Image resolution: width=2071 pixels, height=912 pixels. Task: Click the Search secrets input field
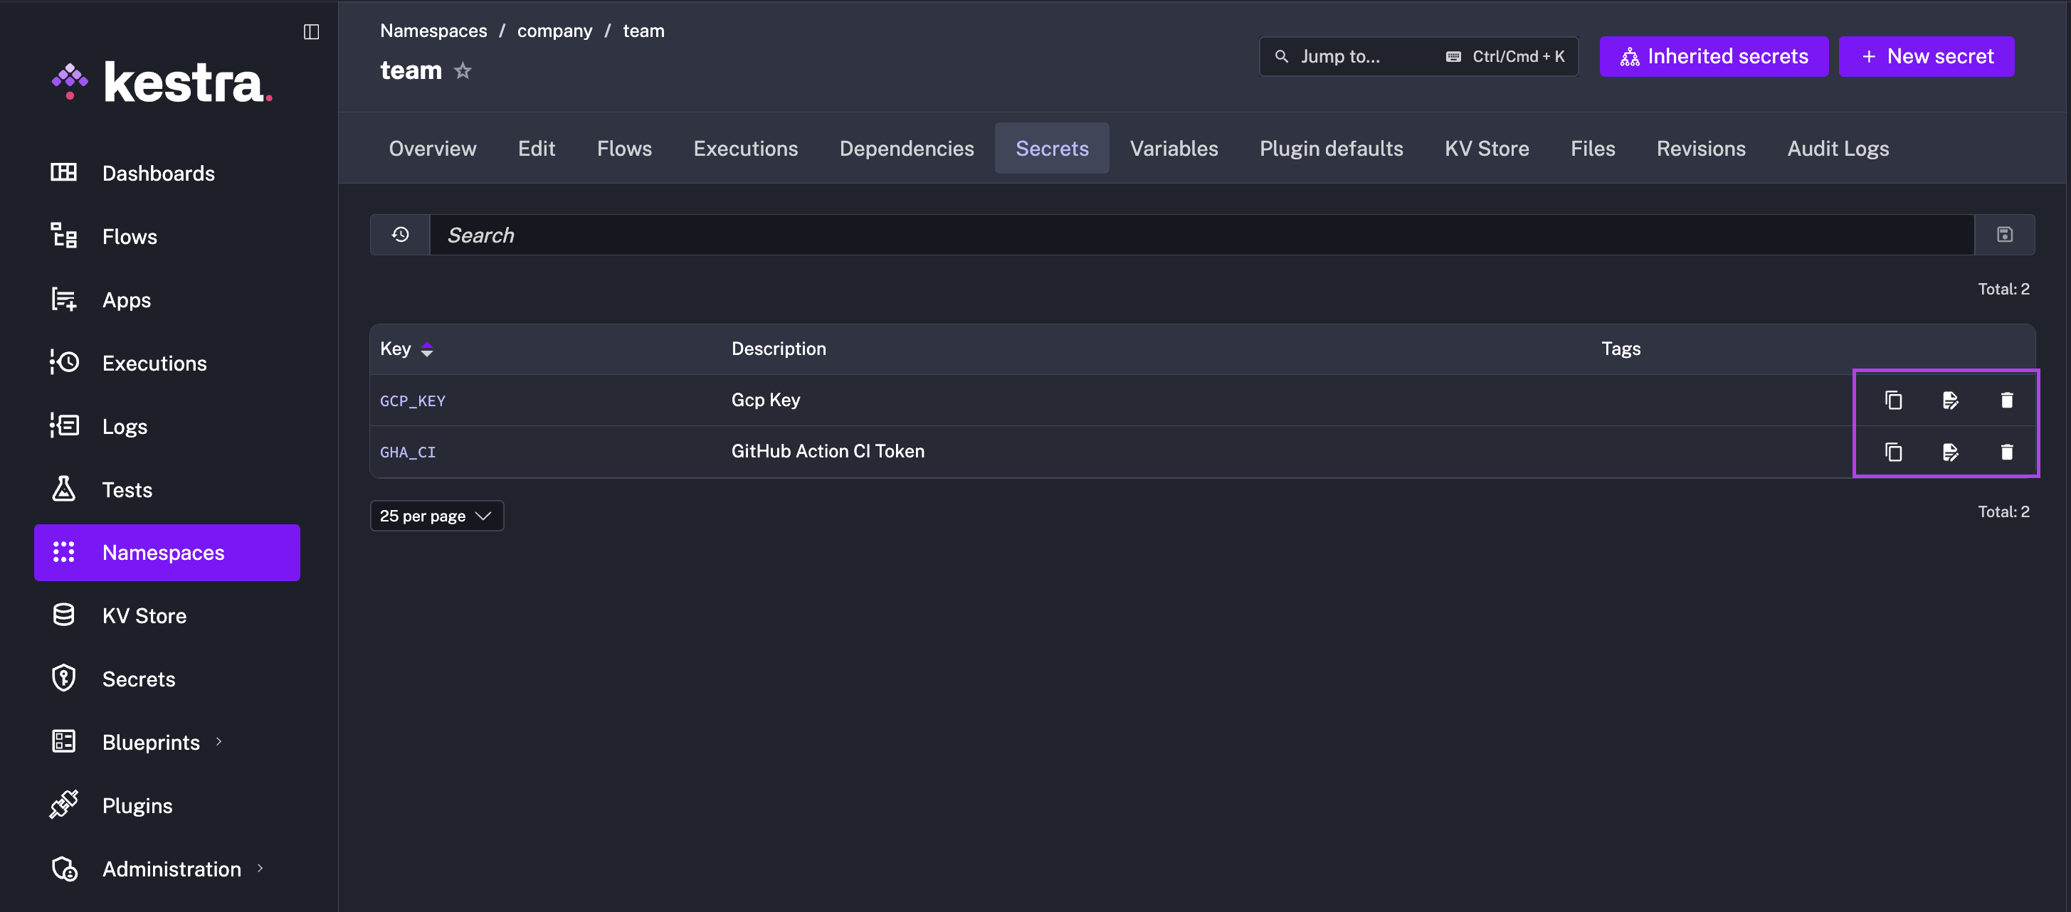(1201, 235)
